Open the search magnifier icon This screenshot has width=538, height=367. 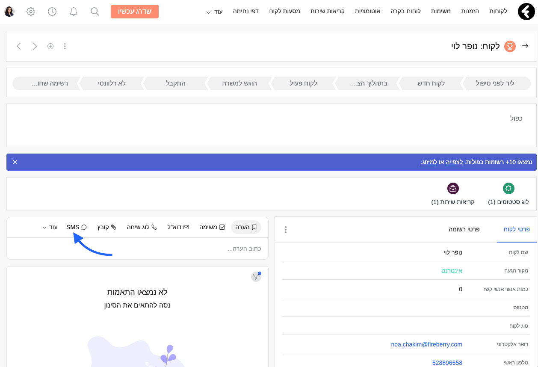tap(95, 12)
